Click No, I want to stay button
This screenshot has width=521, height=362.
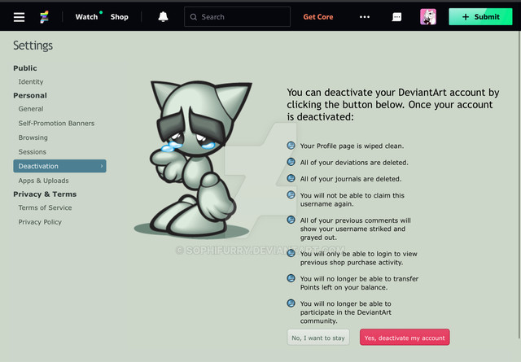click(318, 338)
